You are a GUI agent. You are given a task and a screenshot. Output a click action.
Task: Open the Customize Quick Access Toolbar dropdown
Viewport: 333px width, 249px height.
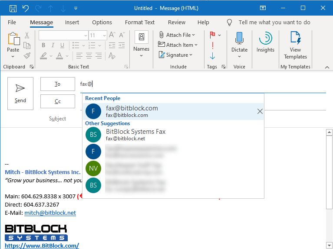tap(76, 9)
